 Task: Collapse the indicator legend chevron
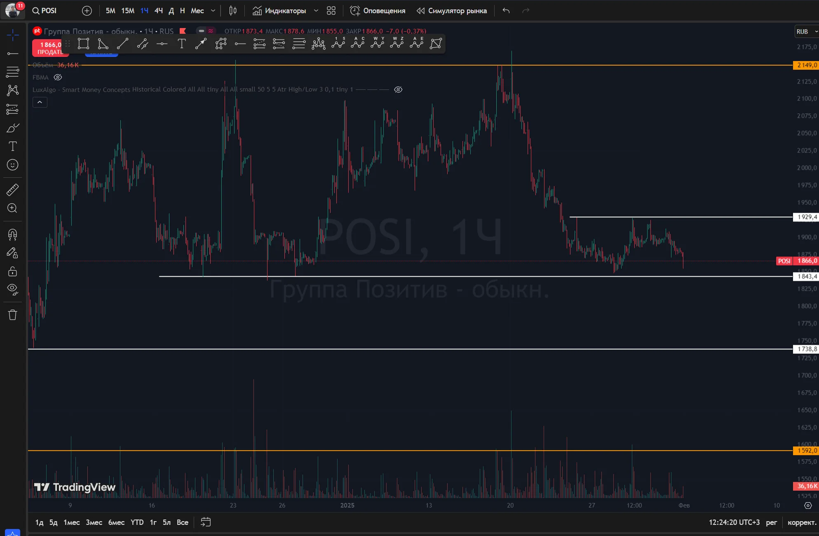click(x=40, y=102)
